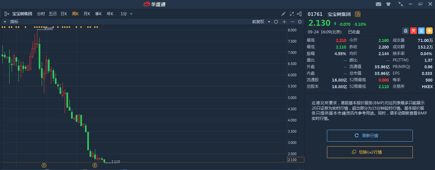Viewport: 435px width, 170px height.
Task: Switch to the 五日 five-day tab
Action: point(53,14)
